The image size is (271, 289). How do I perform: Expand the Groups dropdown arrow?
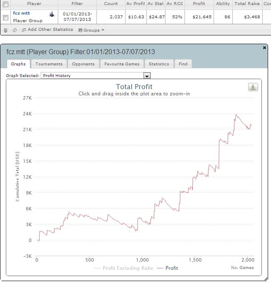(103, 30)
